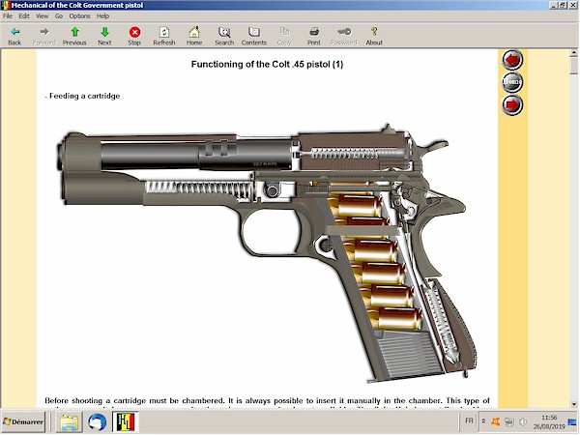
Task: Click the Back toolbar icon
Action: coord(14,36)
